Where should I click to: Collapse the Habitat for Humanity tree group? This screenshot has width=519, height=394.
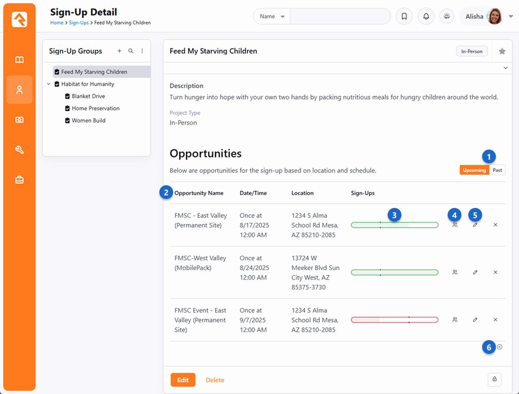point(49,84)
